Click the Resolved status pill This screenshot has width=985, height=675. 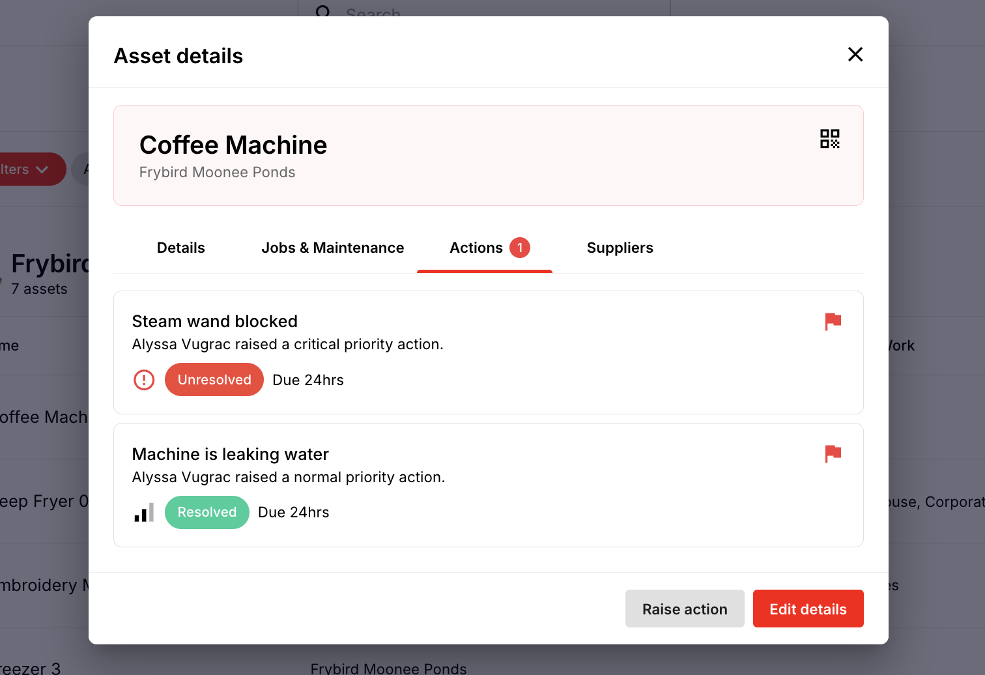pyautogui.click(x=207, y=512)
